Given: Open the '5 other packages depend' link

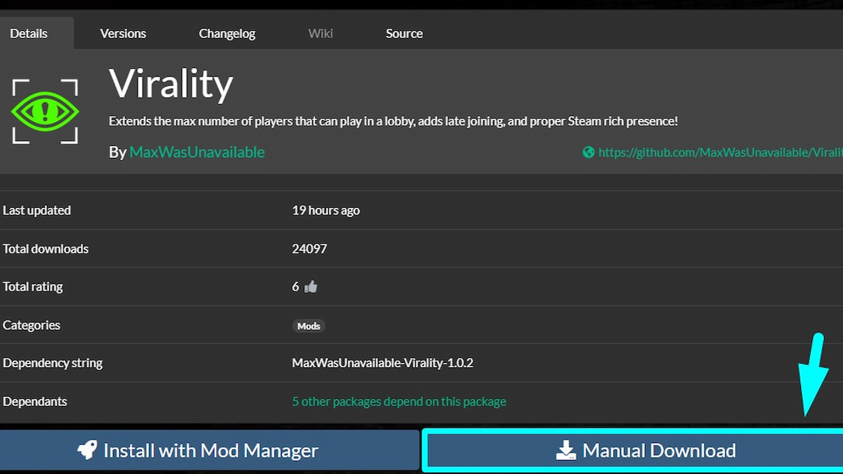Looking at the screenshot, I should 399,402.
